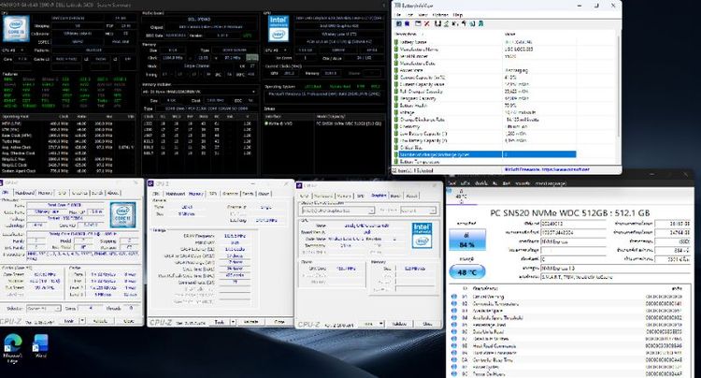
Task: Click the Intel Core i5 logo in HWiNFO
Action: coord(16,29)
